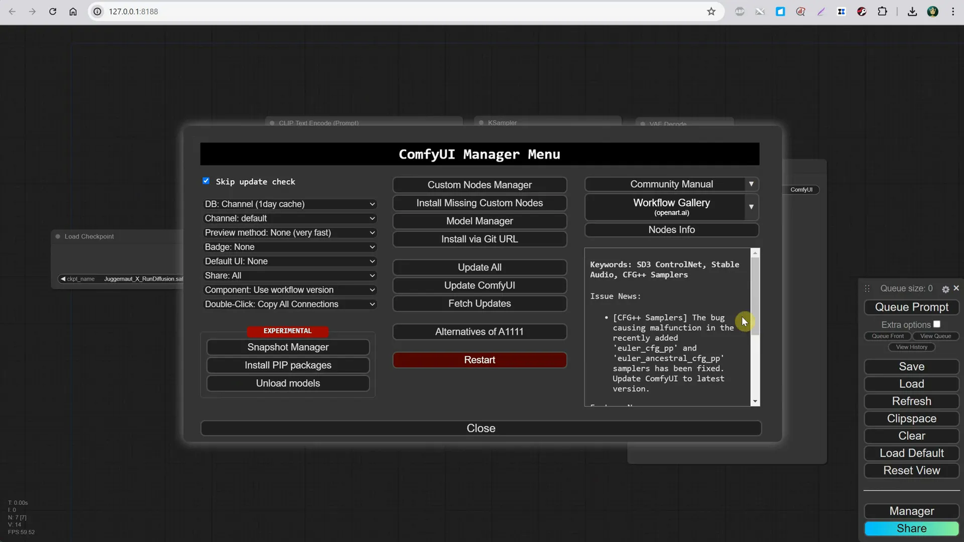Screen dimensions: 964x542
Task: Open the Badge: None dropdown
Action: click(x=290, y=247)
